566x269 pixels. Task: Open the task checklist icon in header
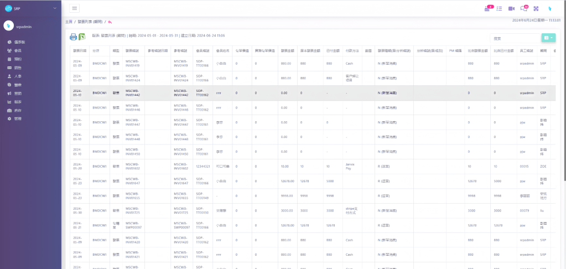coord(499,8)
